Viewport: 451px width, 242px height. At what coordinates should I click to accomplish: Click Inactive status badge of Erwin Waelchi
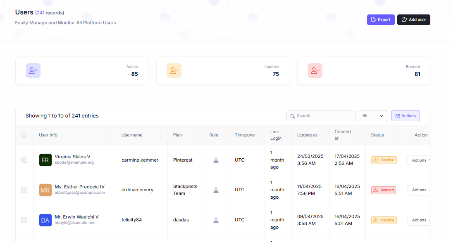[384, 220]
